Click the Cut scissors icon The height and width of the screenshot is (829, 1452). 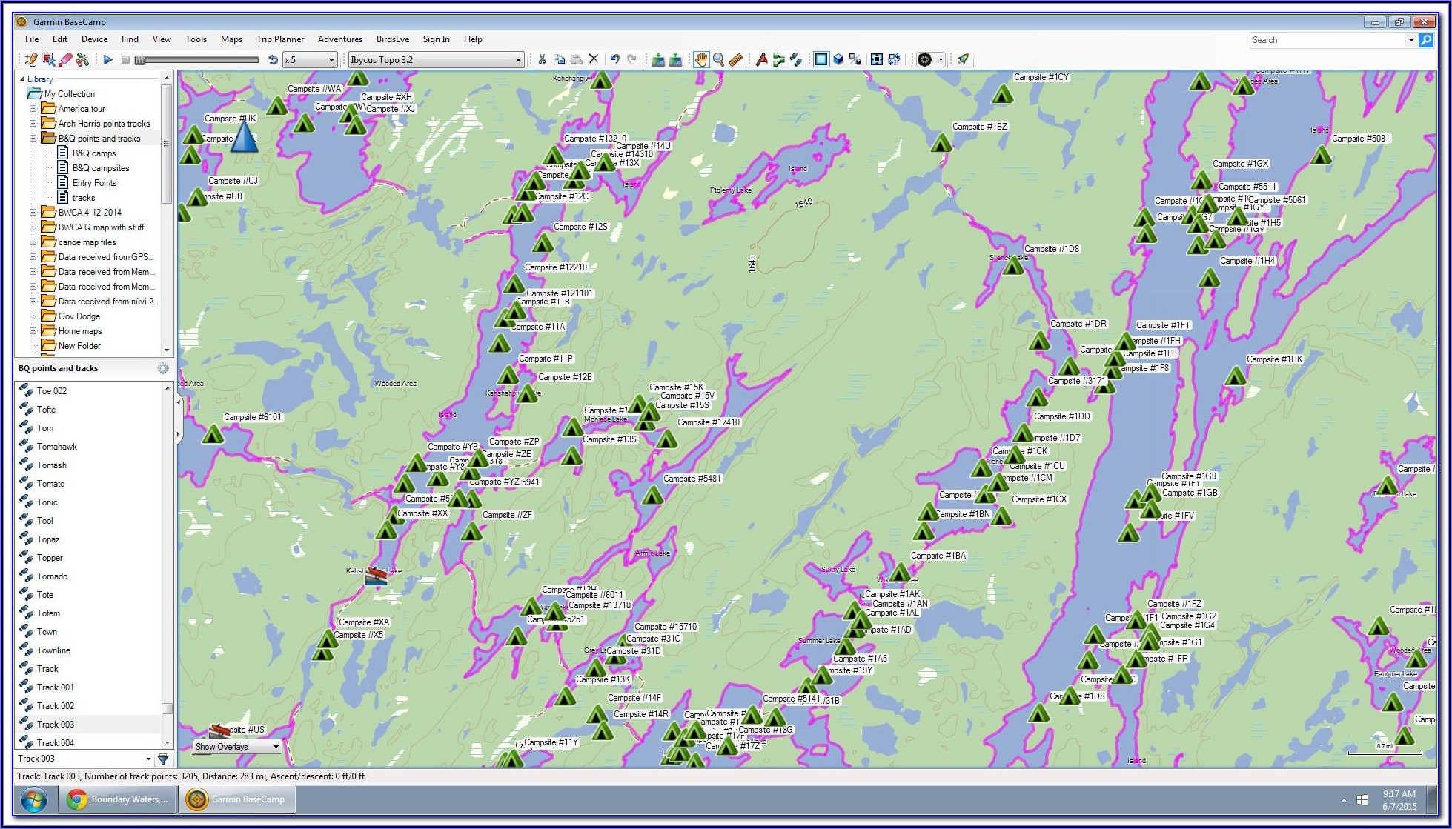tap(542, 60)
